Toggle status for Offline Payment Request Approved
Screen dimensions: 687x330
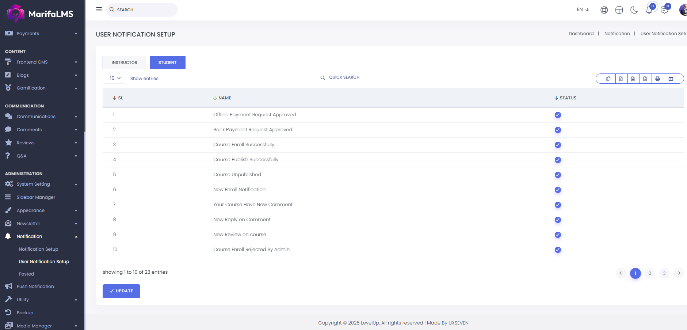coord(558,115)
